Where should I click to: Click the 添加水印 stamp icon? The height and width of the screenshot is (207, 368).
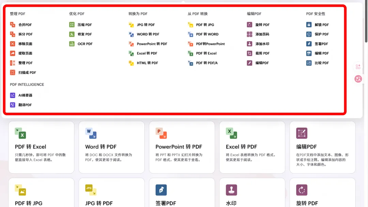pyautogui.click(x=249, y=44)
